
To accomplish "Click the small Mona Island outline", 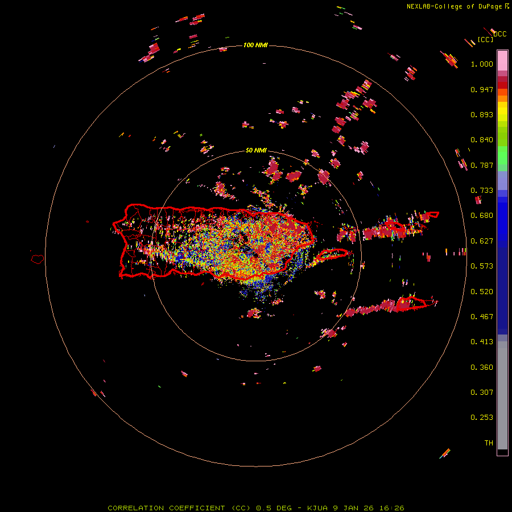I will coord(38,259).
